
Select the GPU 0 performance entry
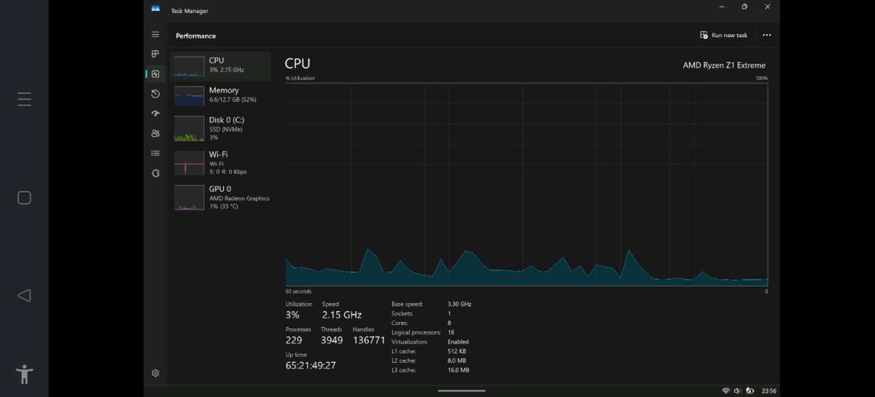tap(220, 197)
